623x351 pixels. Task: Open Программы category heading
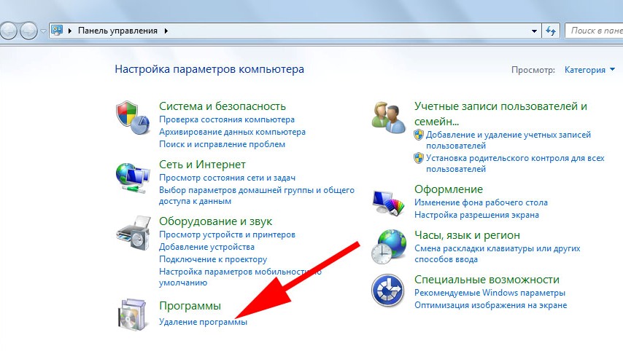point(190,306)
